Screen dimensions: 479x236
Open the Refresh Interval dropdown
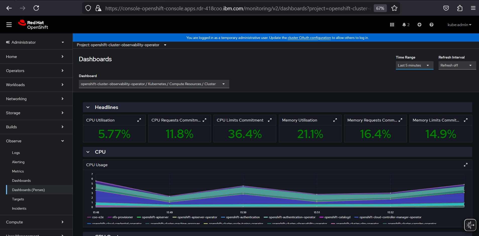pos(457,65)
